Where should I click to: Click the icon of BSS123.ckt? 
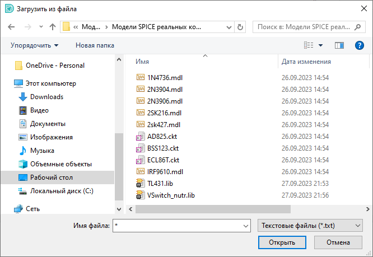[x=141, y=148]
